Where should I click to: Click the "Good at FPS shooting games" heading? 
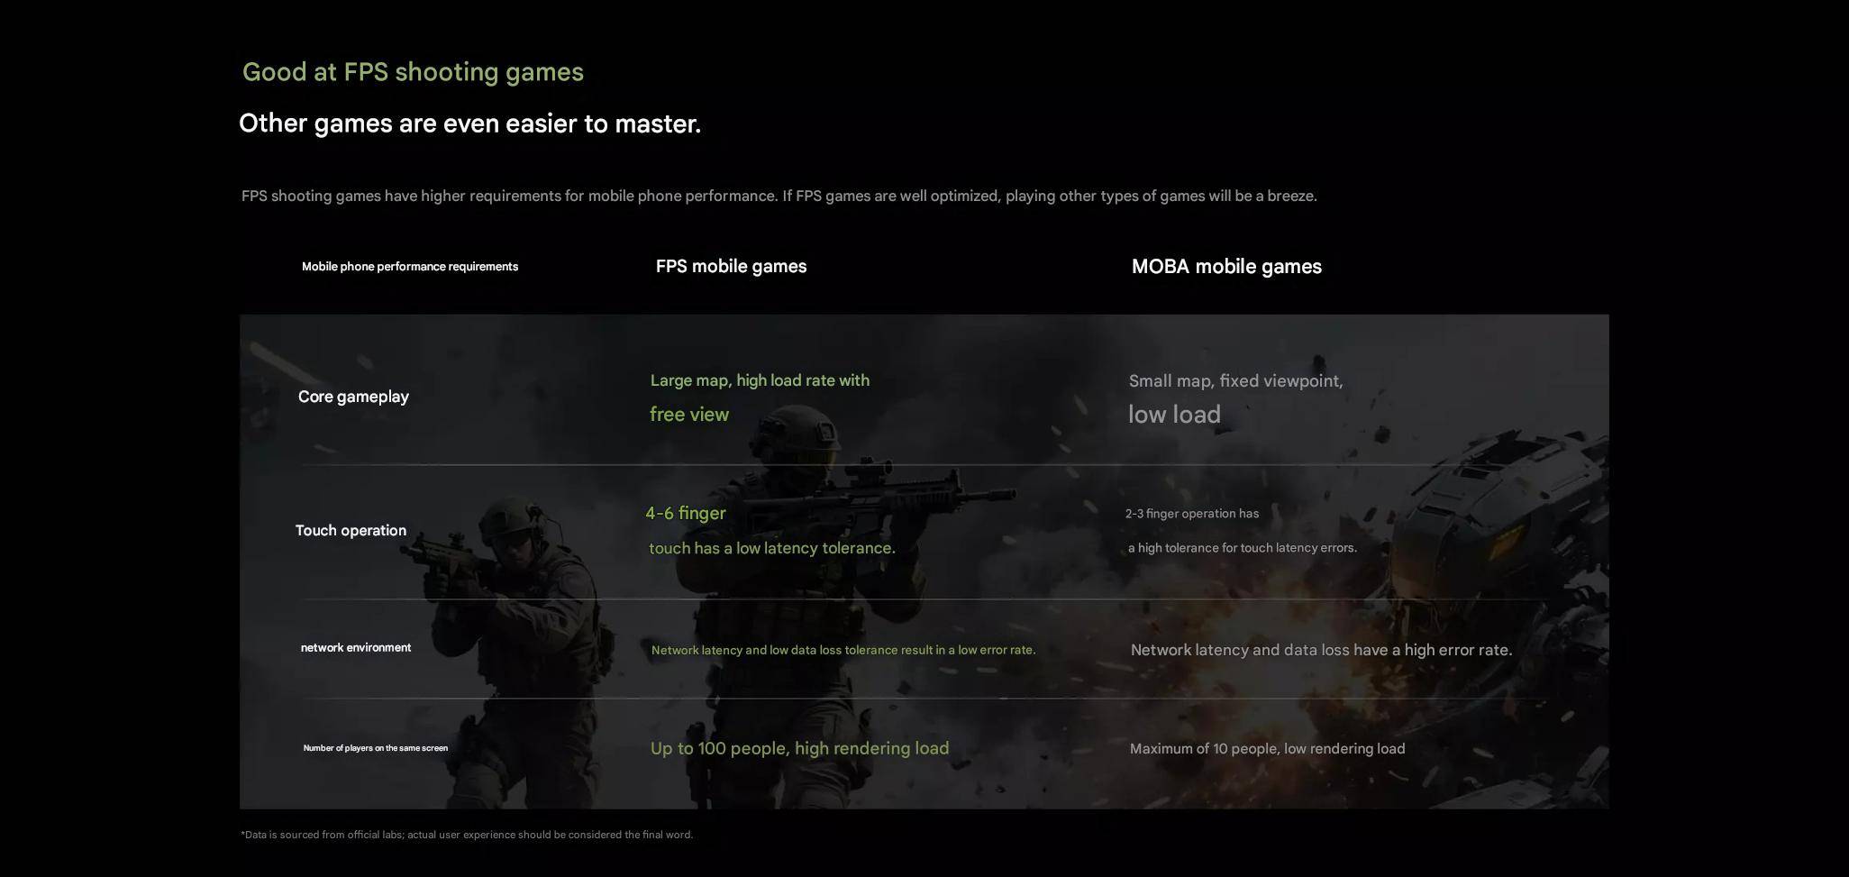point(413,72)
